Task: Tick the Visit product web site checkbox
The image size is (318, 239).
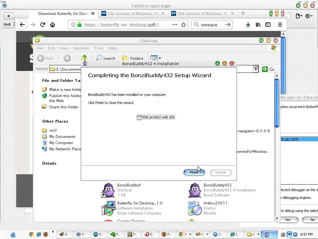Action: [139, 117]
